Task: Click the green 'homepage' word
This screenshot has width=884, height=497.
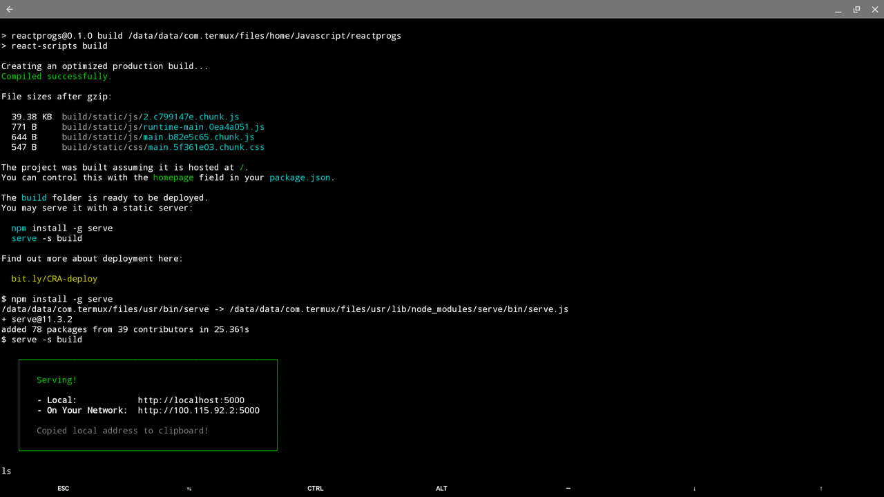Action: [x=173, y=177]
